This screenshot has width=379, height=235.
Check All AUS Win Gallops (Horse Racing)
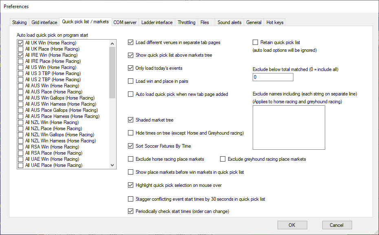20,98
